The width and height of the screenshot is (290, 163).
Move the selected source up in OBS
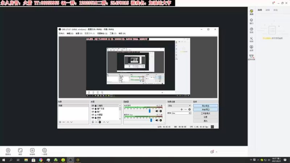pyautogui.click(x=104, y=122)
